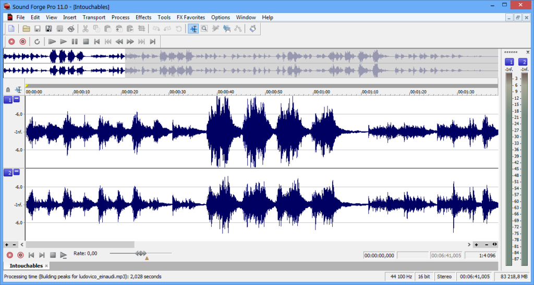Click the 44 100 Hz status bar field
This screenshot has width=534, height=285.
(x=400, y=277)
